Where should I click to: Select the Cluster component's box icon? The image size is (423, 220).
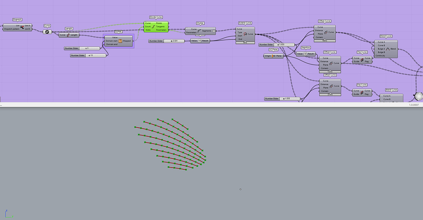pos(120,41)
